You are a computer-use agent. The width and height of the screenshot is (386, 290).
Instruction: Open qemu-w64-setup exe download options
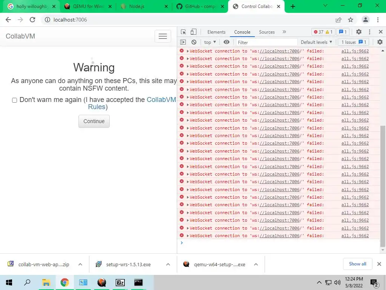tap(256, 264)
